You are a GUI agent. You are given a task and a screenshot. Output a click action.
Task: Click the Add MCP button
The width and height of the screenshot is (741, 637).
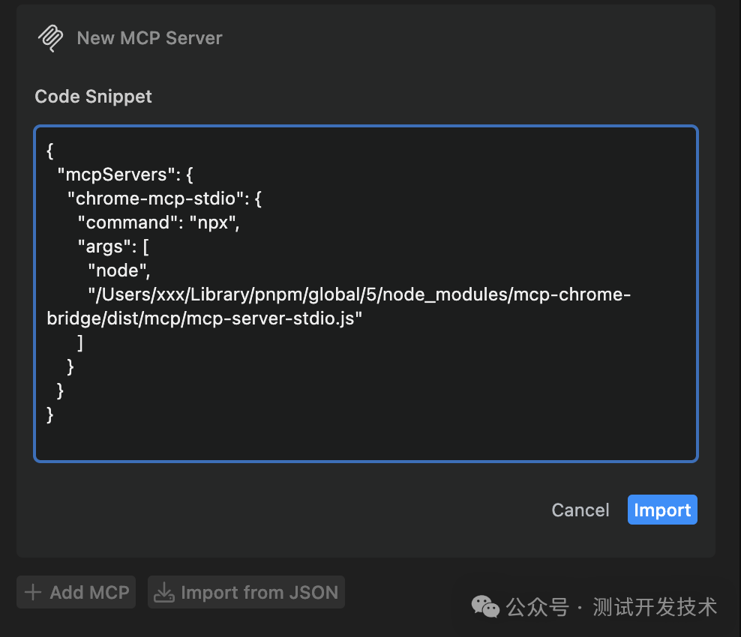[76, 592]
